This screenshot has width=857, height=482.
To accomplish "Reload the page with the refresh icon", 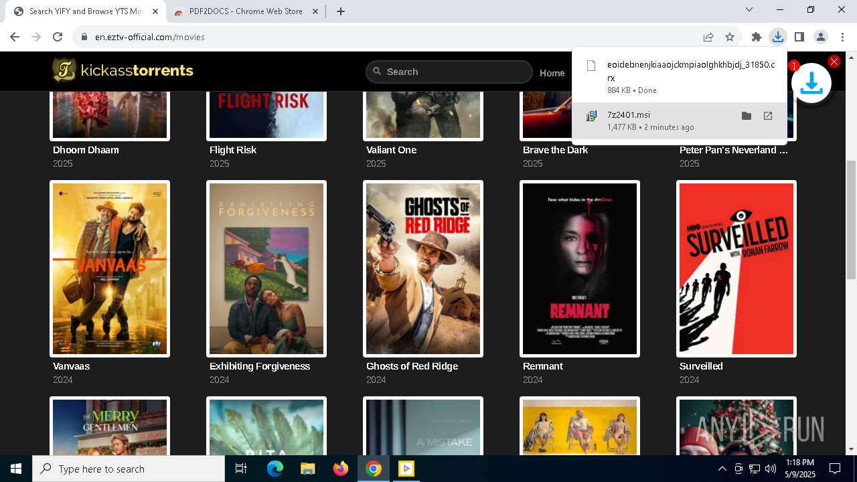I will click(x=58, y=37).
